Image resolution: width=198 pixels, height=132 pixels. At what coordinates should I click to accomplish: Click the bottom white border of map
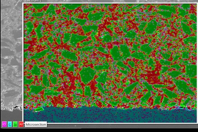[x=119, y=122]
